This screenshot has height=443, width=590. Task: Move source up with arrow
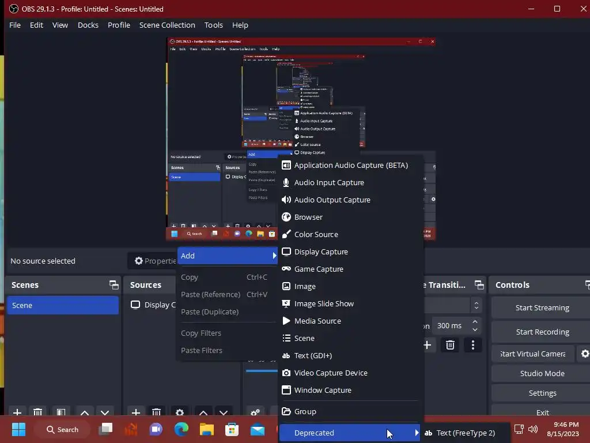click(203, 412)
